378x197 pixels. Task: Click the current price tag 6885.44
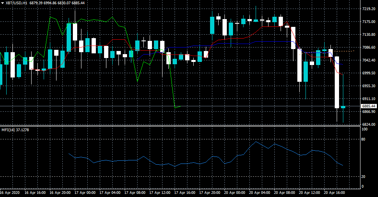click(x=368, y=106)
